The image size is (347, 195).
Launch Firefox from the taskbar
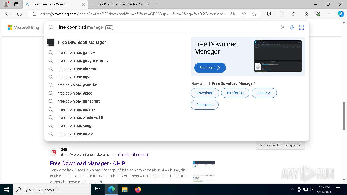[138, 190]
